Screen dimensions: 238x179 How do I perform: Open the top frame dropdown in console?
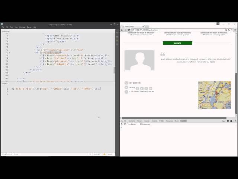133,124
